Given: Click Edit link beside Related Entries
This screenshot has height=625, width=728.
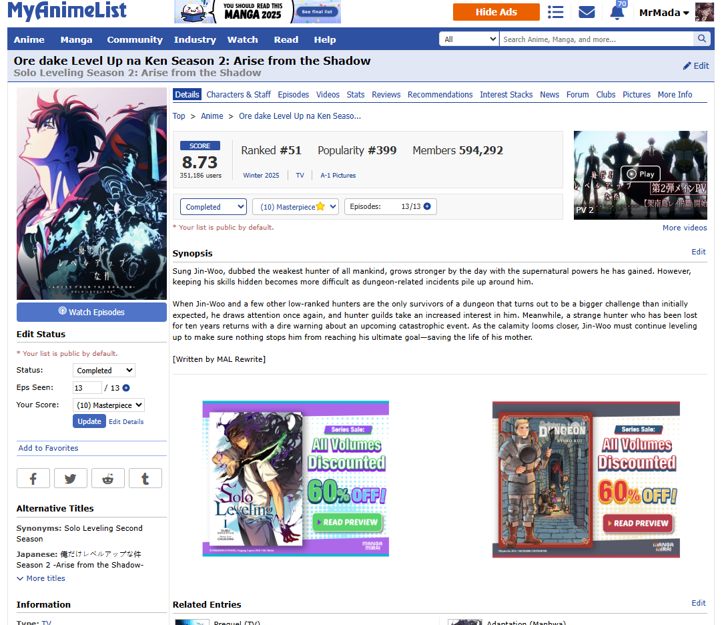Looking at the screenshot, I should pos(699,603).
